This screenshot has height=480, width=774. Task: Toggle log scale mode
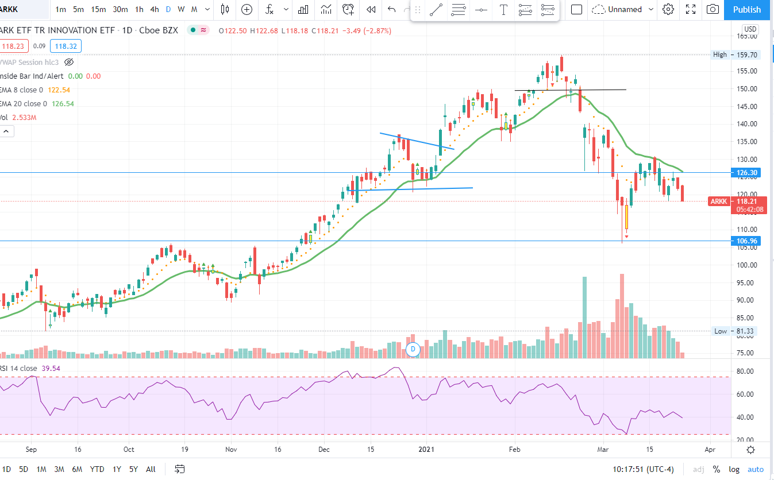point(734,469)
